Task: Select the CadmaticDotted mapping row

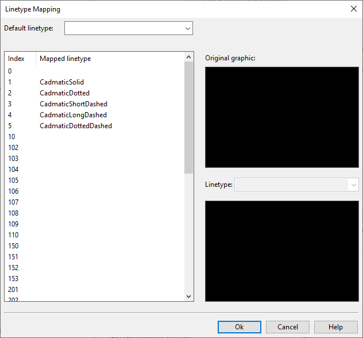Action: coord(64,93)
